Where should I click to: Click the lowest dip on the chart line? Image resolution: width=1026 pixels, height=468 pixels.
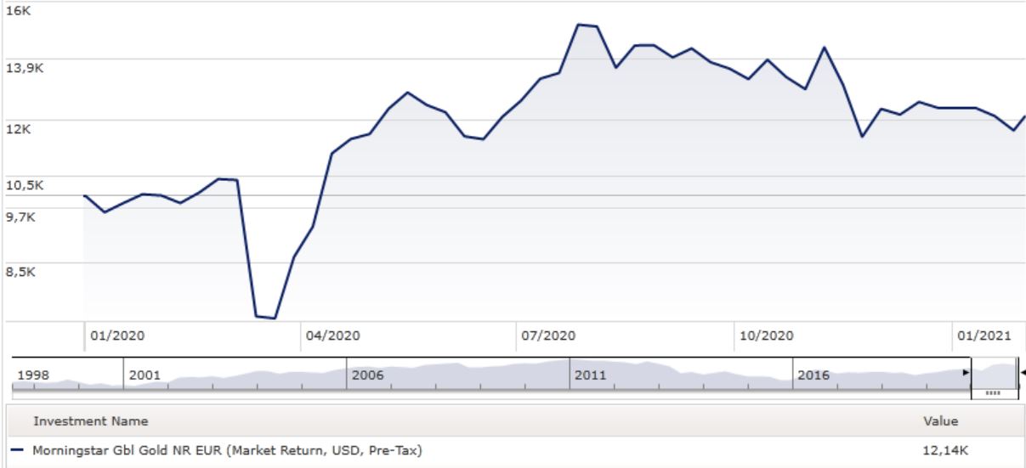click(274, 319)
